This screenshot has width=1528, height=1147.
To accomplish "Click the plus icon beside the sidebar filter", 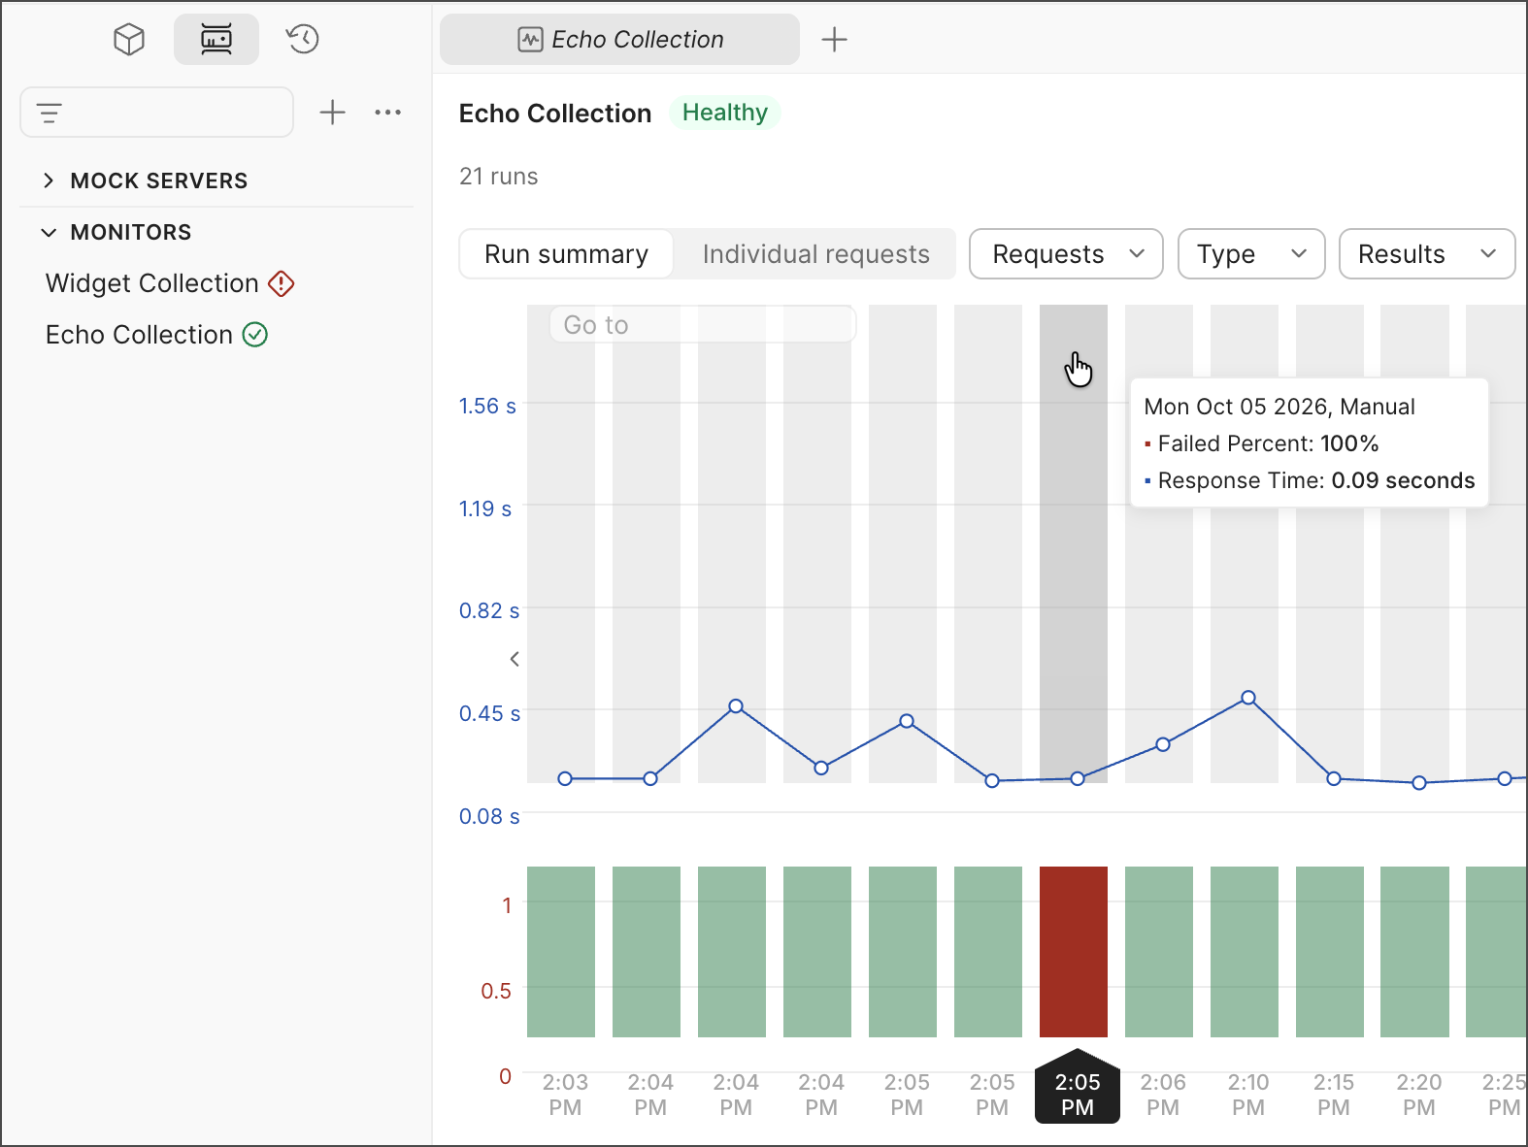I will click(x=333, y=113).
